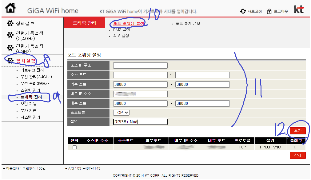Image resolution: width=311 pixels, height=180 pixels.
Task: Click the 외부포트 column header
Action: pos(154,141)
